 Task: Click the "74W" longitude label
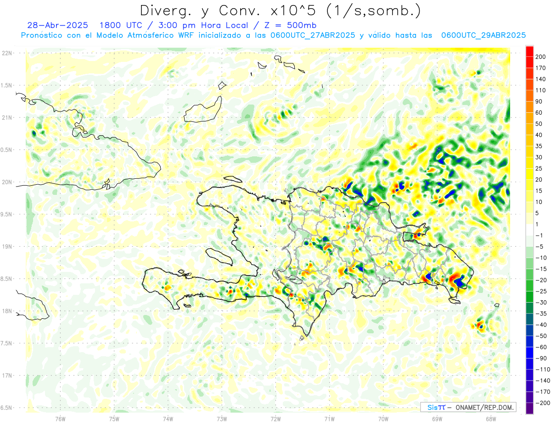click(168, 419)
